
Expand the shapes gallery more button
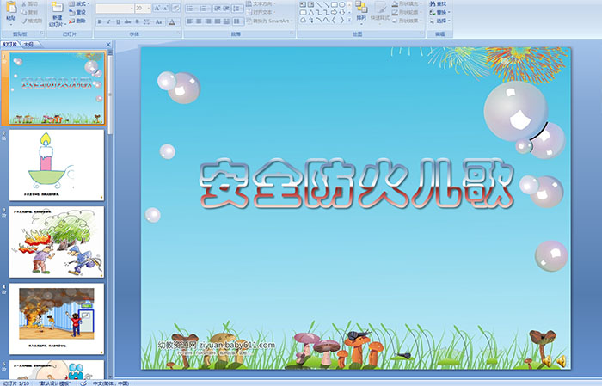pos(349,19)
